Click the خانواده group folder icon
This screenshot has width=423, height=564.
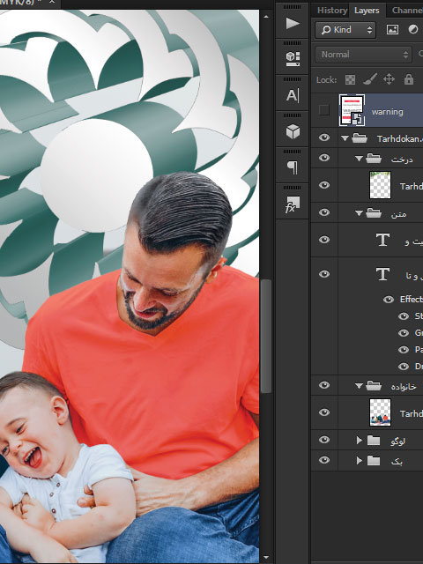coord(374,386)
